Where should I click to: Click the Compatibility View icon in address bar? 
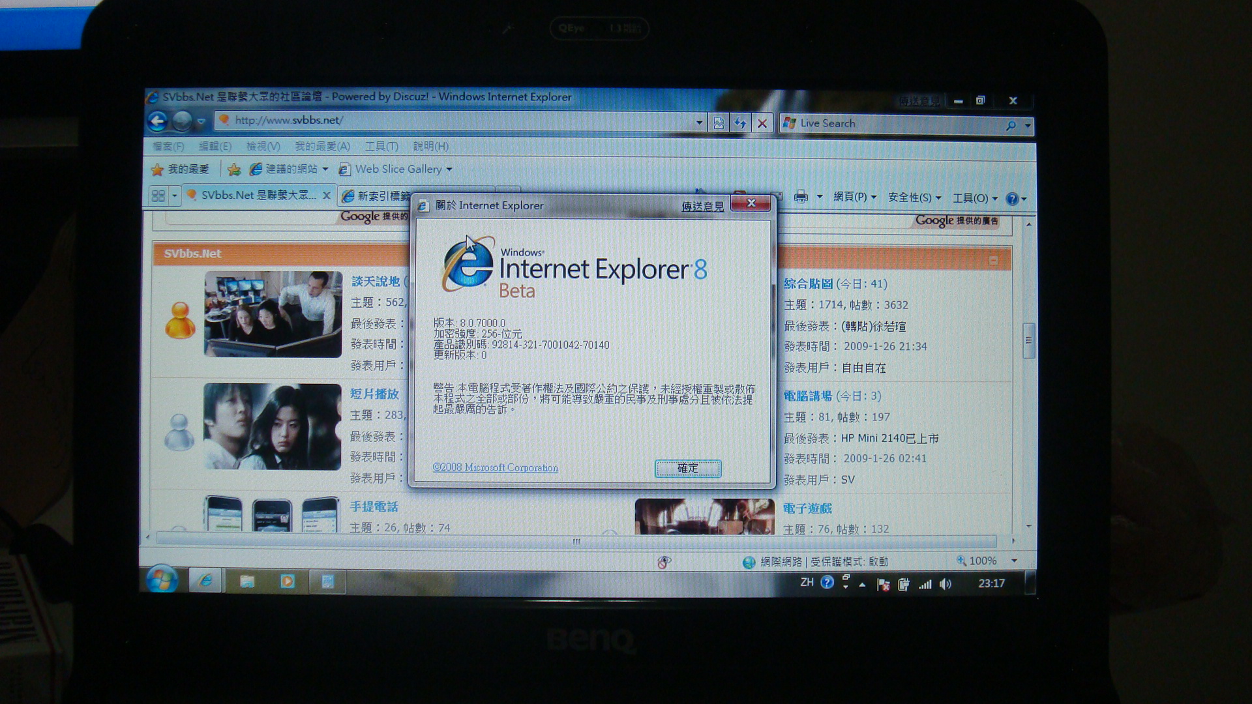coord(719,123)
